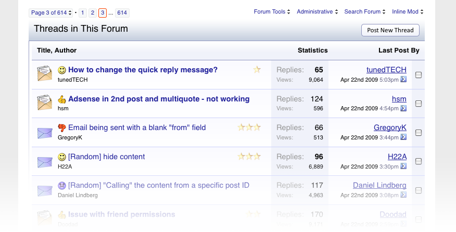Jump to last page 614
Image resolution: width=456 pixels, height=232 pixels.
pos(122,12)
